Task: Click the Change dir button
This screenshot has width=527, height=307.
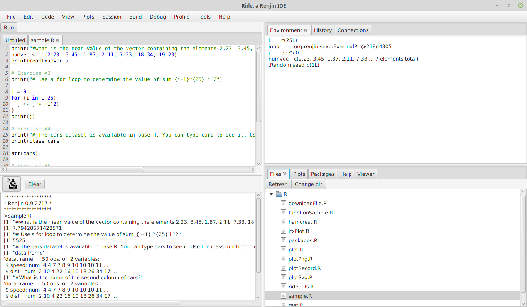Action: pyautogui.click(x=308, y=184)
